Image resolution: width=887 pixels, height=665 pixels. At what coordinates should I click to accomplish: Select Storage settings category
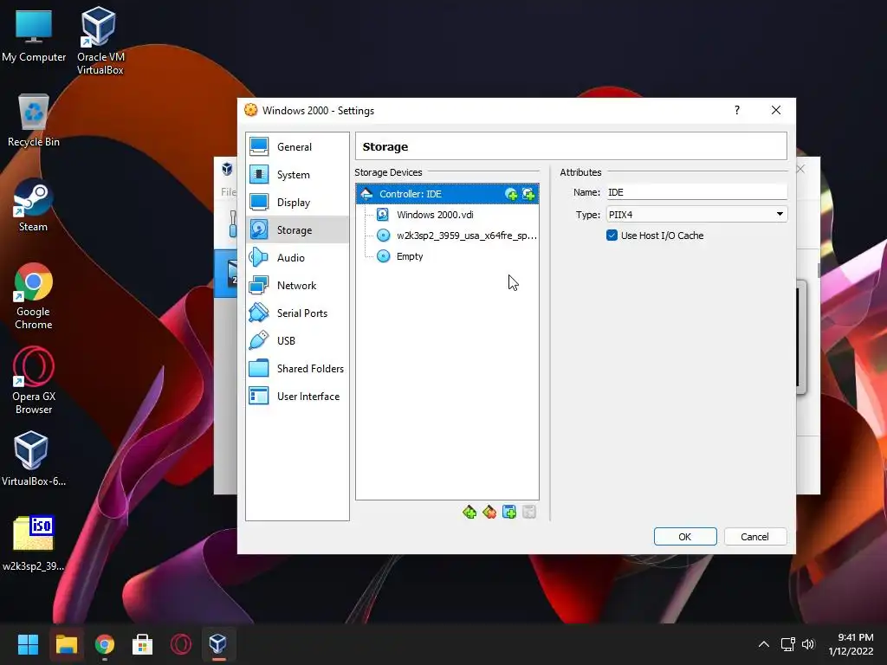tap(298, 230)
